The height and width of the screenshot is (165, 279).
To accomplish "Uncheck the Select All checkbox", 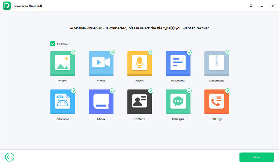I will pos(52,44).
